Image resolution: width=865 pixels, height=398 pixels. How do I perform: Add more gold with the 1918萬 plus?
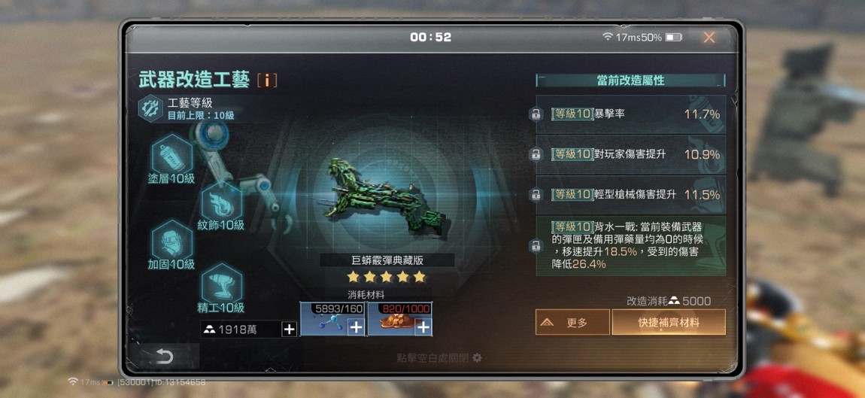[289, 330]
